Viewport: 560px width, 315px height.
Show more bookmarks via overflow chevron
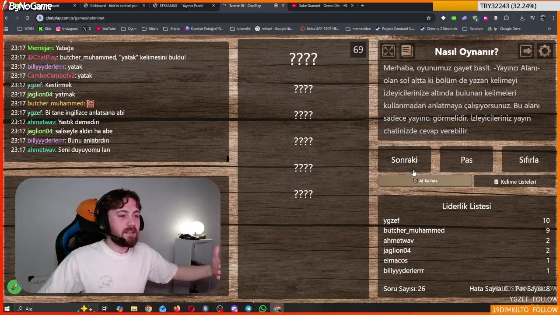pos(549,29)
